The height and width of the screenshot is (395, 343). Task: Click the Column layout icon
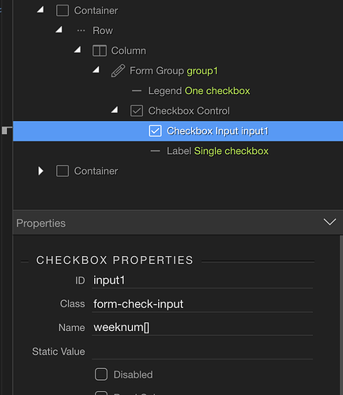tap(100, 51)
